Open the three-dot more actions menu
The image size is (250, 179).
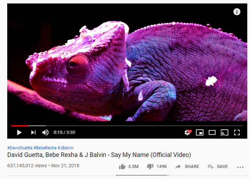(240, 167)
